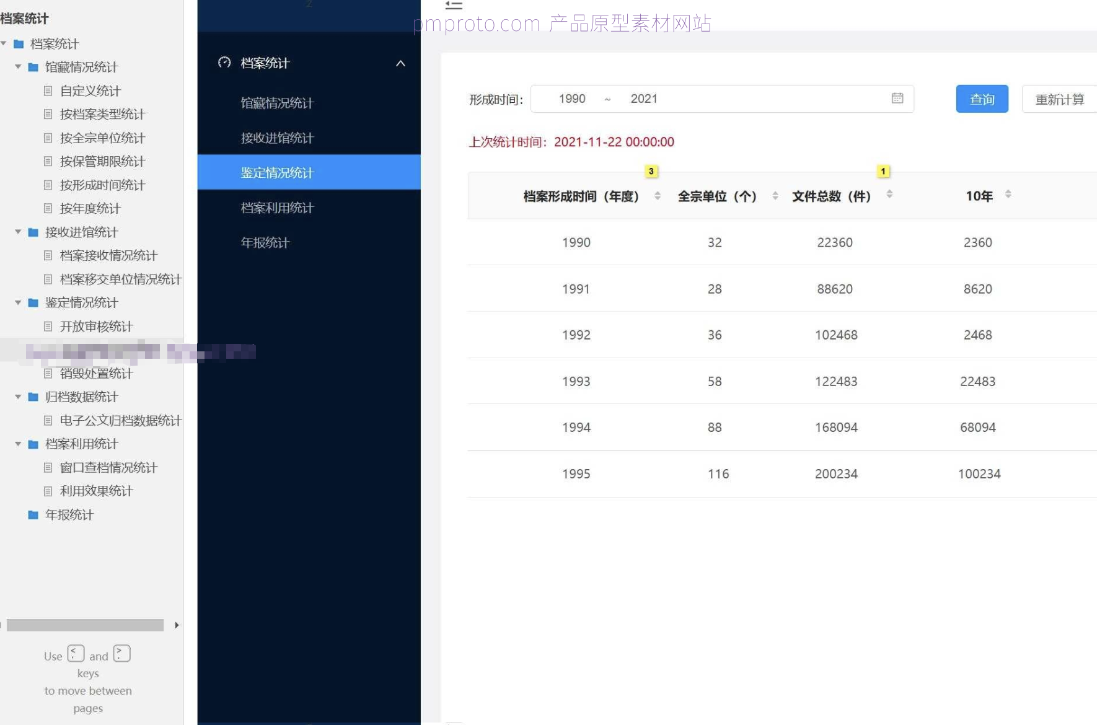Click the start year 1990 field
This screenshot has width=1118, height=725.
(572, 99)
